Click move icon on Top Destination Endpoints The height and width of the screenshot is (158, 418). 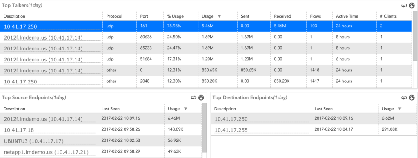pos(412,98)
